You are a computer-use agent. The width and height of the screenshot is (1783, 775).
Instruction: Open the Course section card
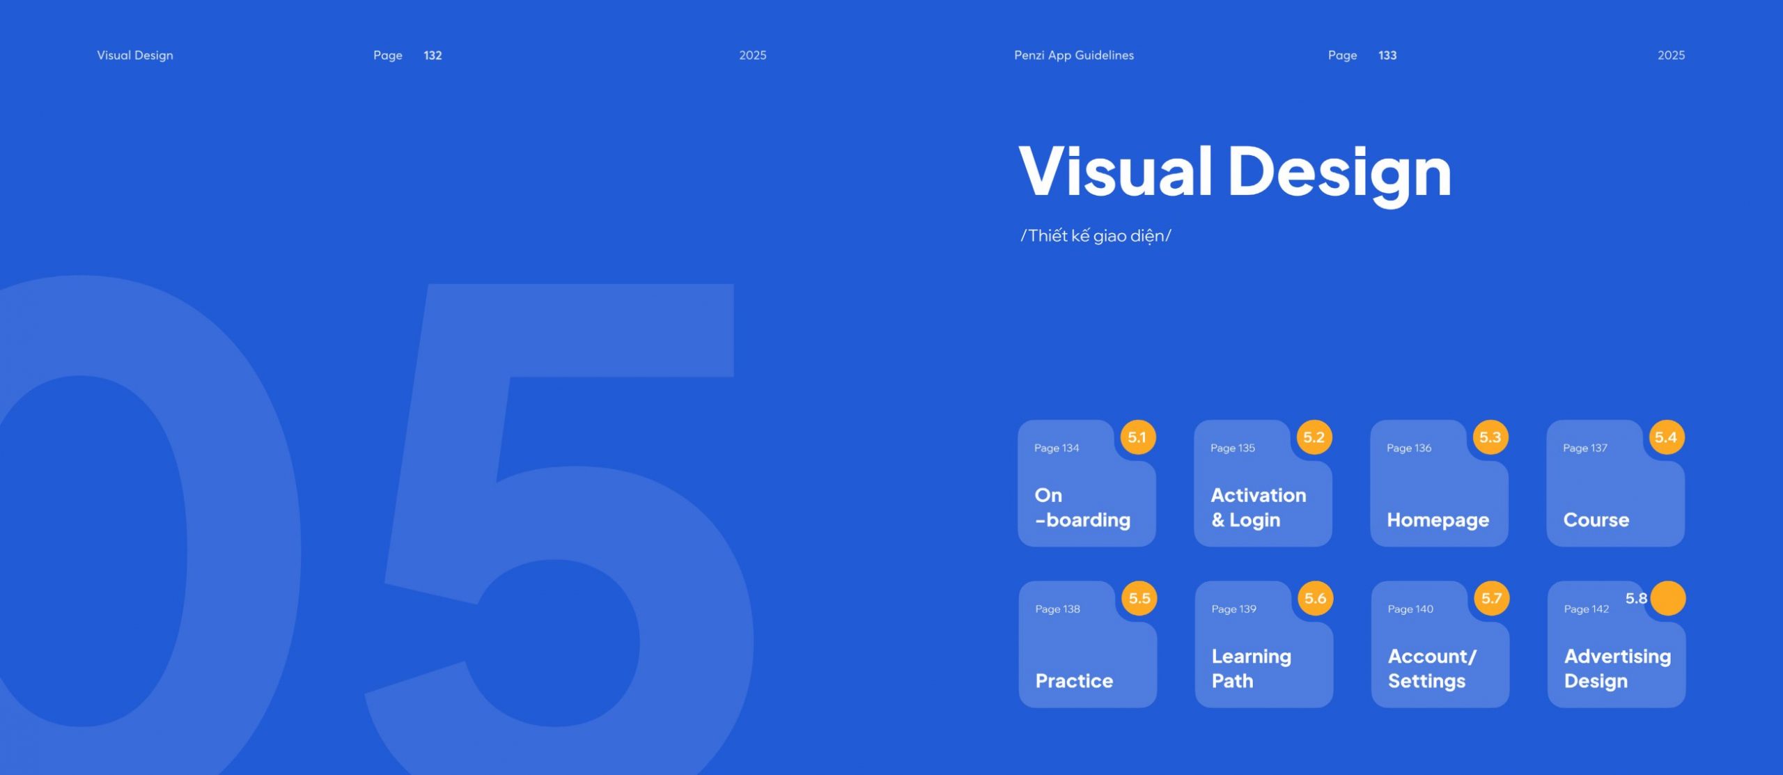(x=1615, y=483)
